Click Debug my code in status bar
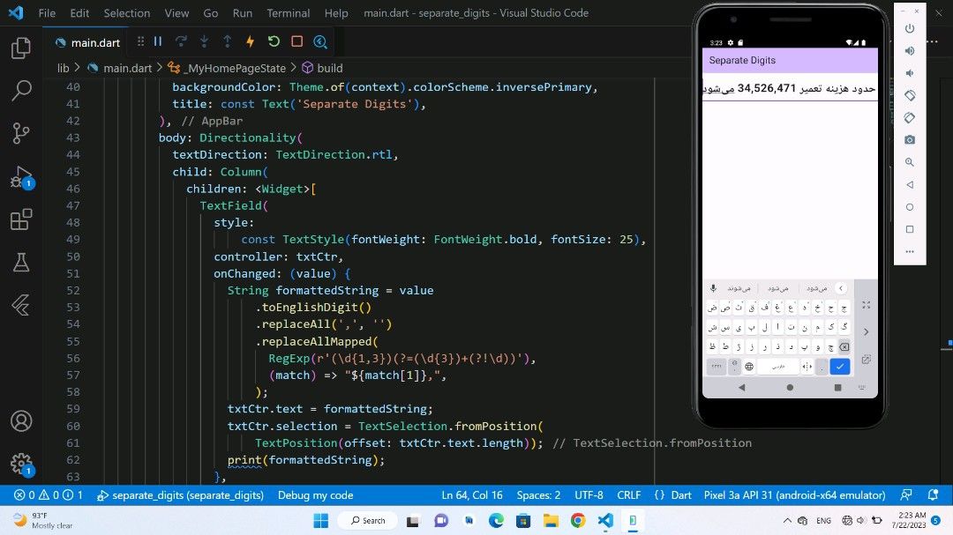The image size is (953, 535). tap(315, 495)
